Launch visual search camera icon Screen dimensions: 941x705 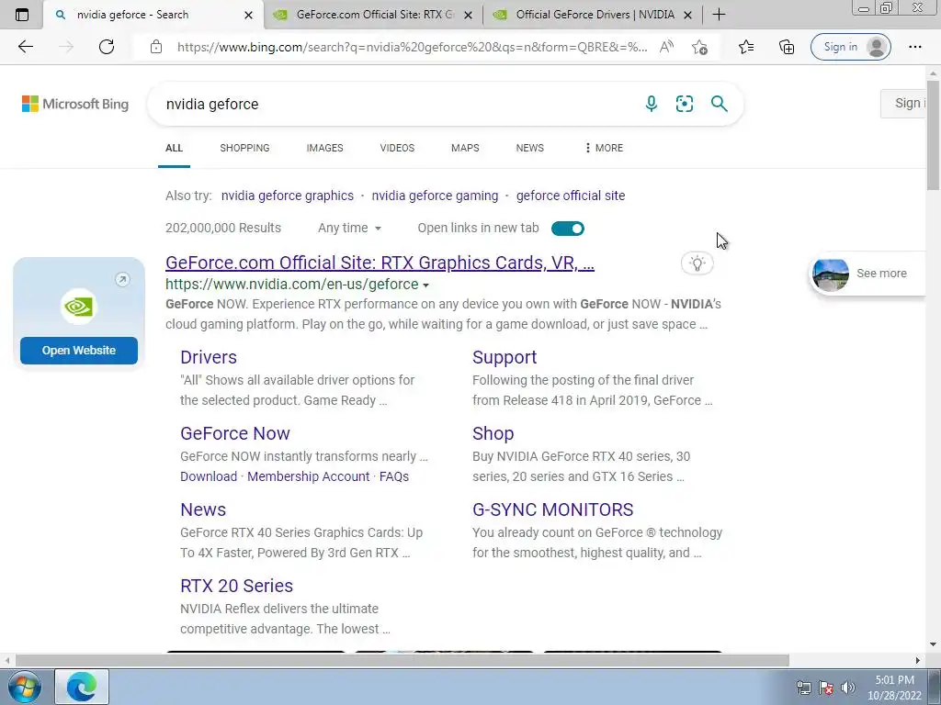(x=684, y=104)
